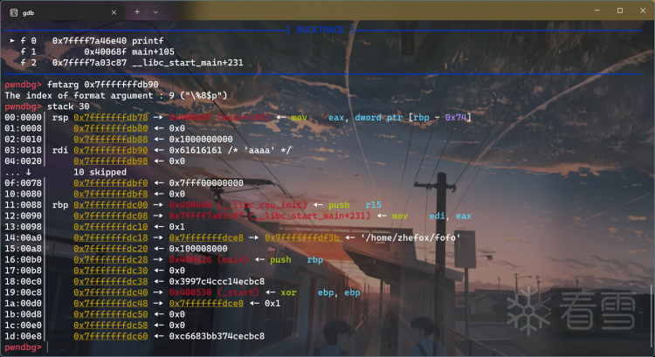Image resolution: width=655 pixels, height=357 pixels.
Task: Click the 'mov edi, eax' instruction
Action: tap(432, 216)
